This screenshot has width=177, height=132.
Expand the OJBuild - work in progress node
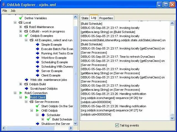click(x=20, y=31)
